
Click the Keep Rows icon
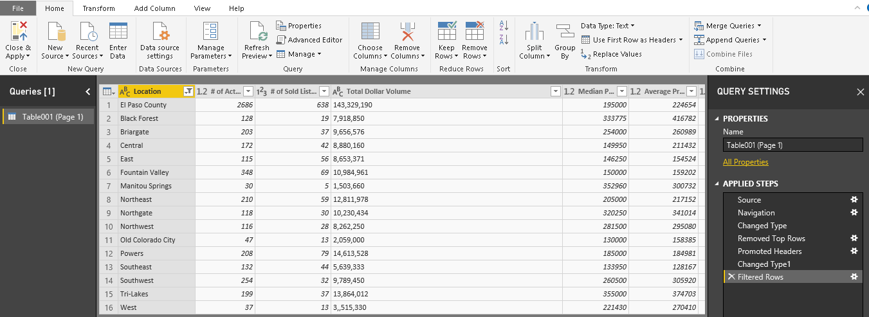click(446, 31)
